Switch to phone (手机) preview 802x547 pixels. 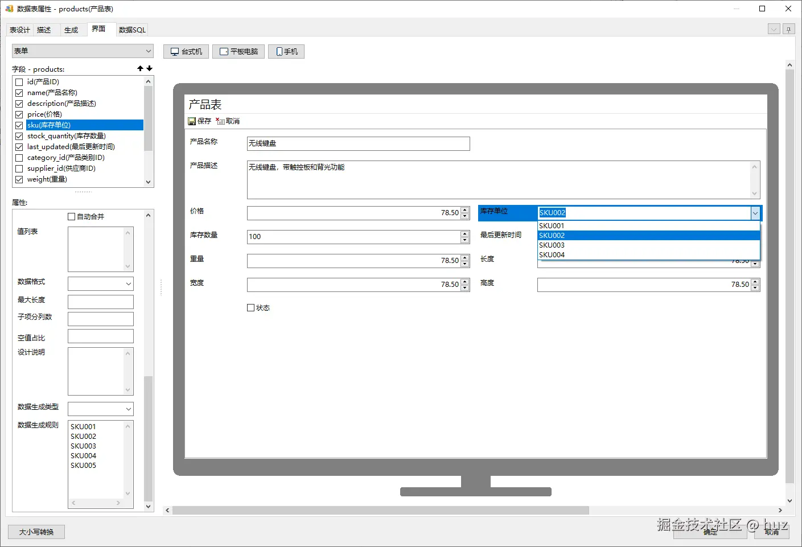(286, 52)
